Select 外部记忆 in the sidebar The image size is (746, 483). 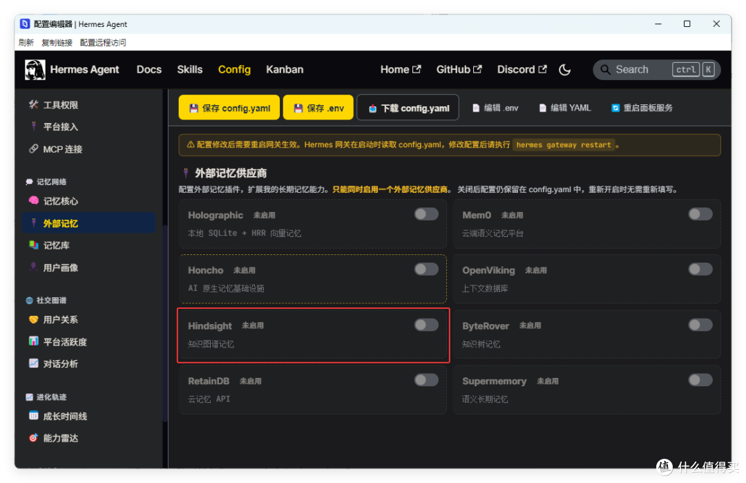click(88, 222)
